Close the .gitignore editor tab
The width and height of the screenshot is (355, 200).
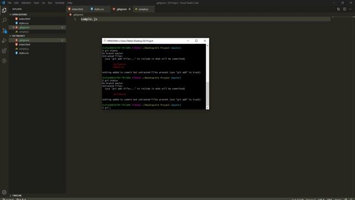[129, 9]
